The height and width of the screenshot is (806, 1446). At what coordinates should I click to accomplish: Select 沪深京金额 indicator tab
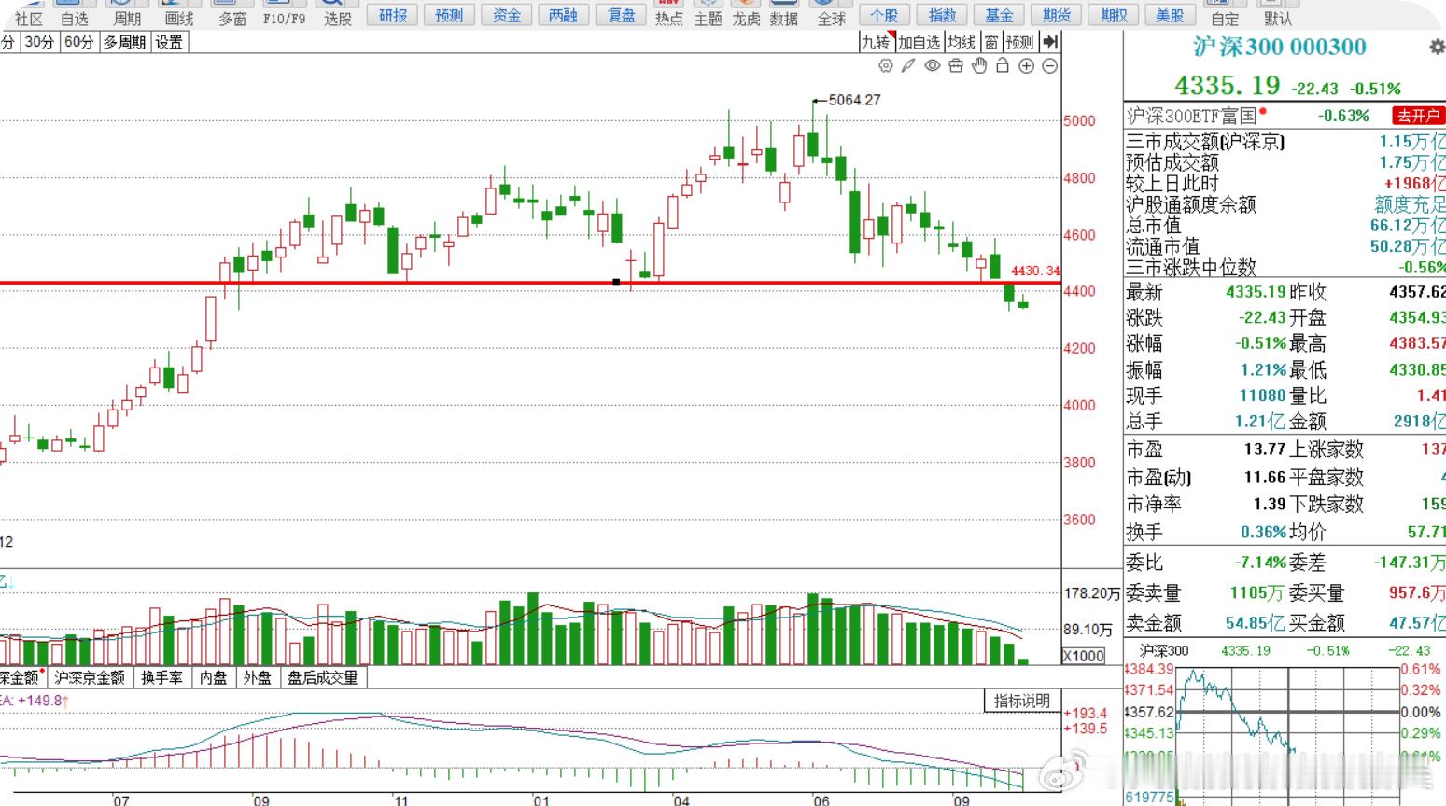click(90, 677)
